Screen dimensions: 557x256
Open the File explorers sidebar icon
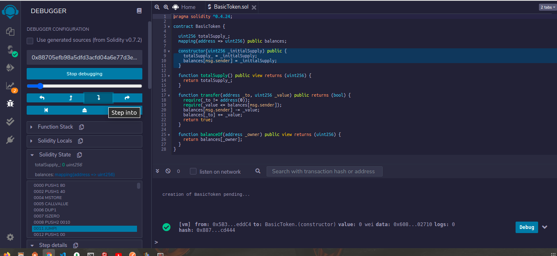10,32
